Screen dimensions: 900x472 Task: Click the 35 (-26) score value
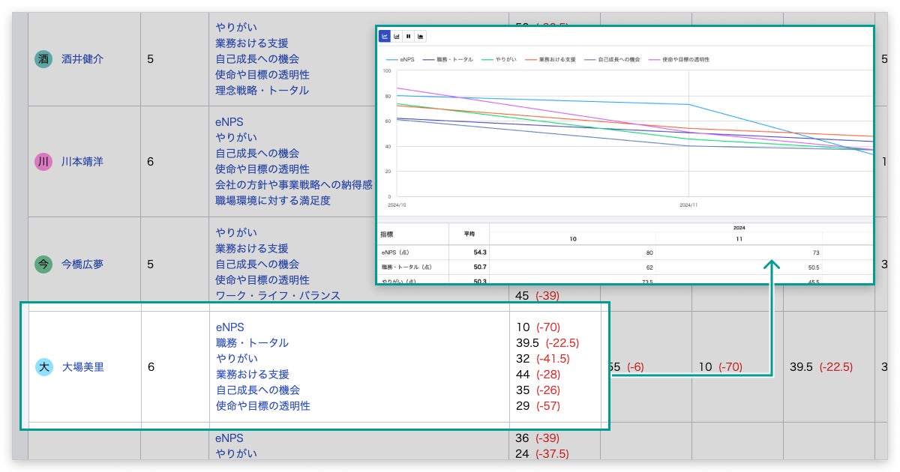538,390
